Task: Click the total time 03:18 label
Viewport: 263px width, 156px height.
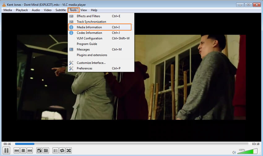Action: 256,144
